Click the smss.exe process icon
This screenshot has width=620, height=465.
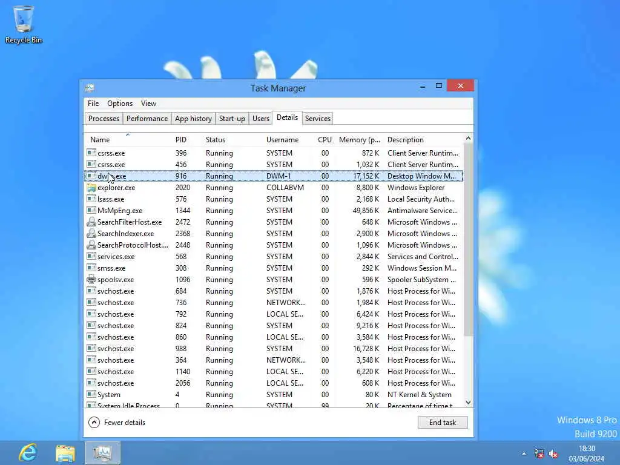point(91,268)
